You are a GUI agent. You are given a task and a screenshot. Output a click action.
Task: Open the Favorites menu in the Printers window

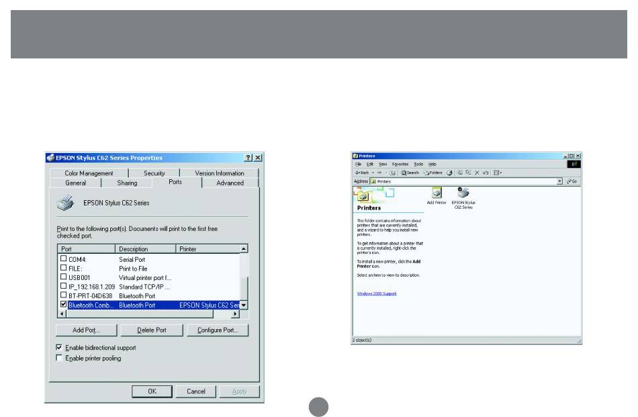[400, 165]
